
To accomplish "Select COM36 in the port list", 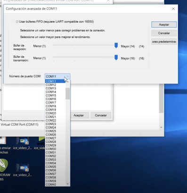I will click(x=55, y=170).
